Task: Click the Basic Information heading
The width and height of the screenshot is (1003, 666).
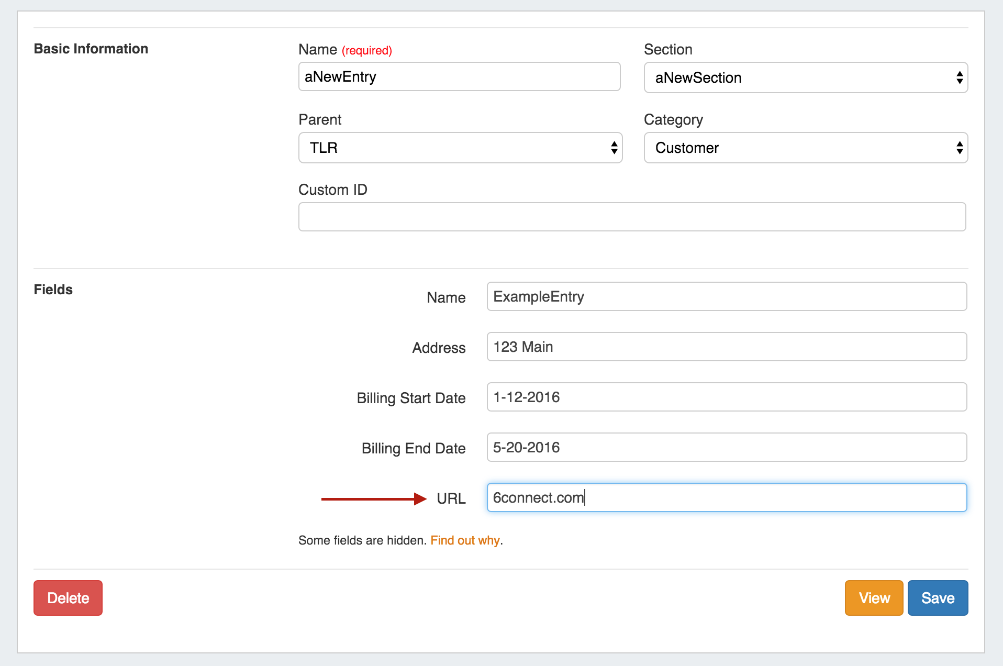Action: 91,49
